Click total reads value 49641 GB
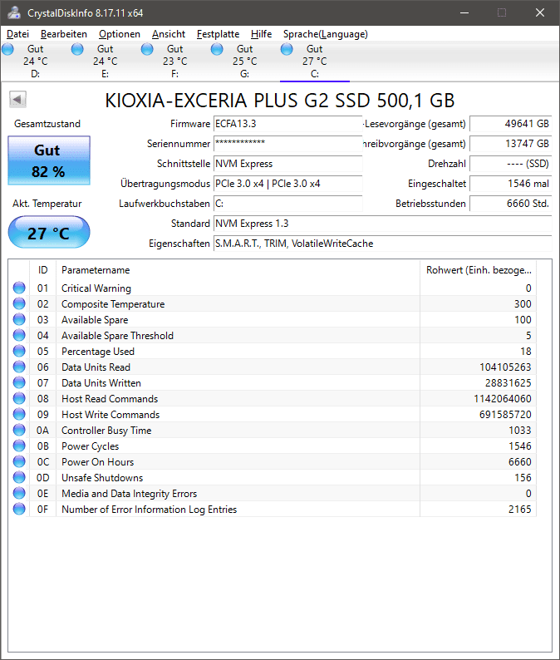The width and height of the screenshot is (560, 660). point(511,124)
